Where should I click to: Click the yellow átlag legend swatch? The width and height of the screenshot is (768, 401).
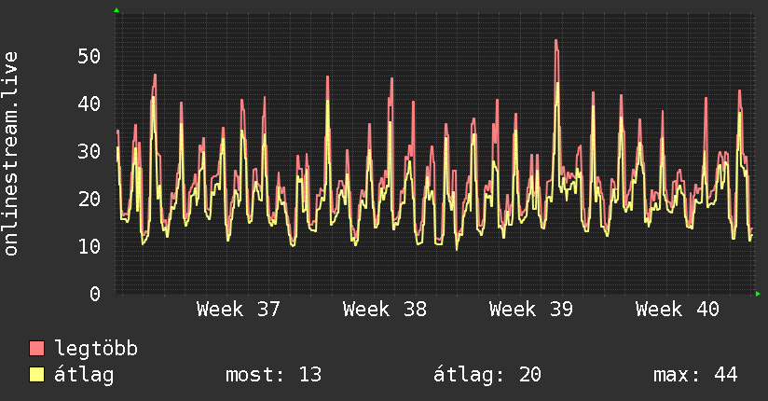point(36,374)
